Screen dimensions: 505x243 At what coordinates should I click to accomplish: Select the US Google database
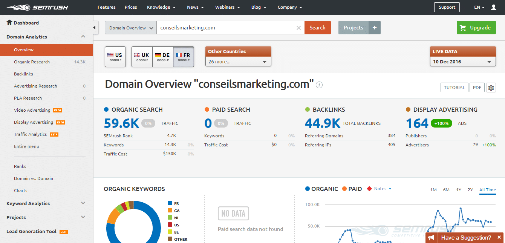(x=115, y=57)
